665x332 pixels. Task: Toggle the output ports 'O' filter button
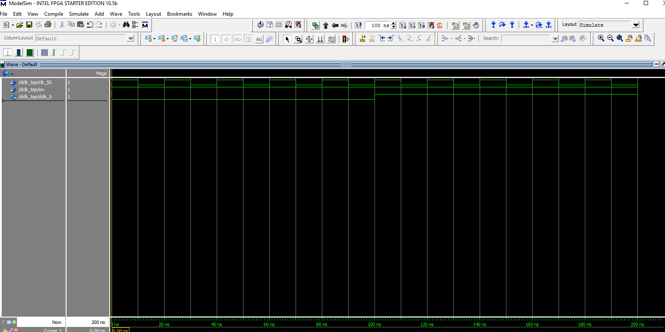[226, 39]
